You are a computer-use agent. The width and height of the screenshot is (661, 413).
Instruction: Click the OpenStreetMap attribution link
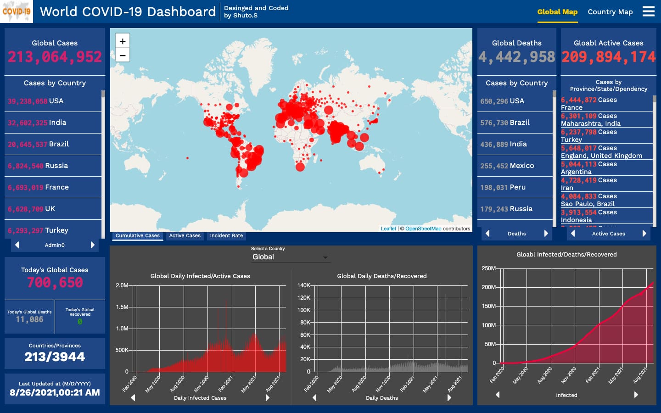pos(423,229)
